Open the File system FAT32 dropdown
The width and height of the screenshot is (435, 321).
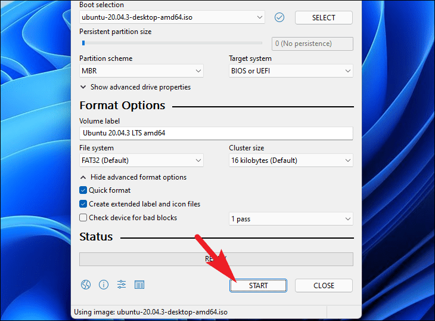141,160
